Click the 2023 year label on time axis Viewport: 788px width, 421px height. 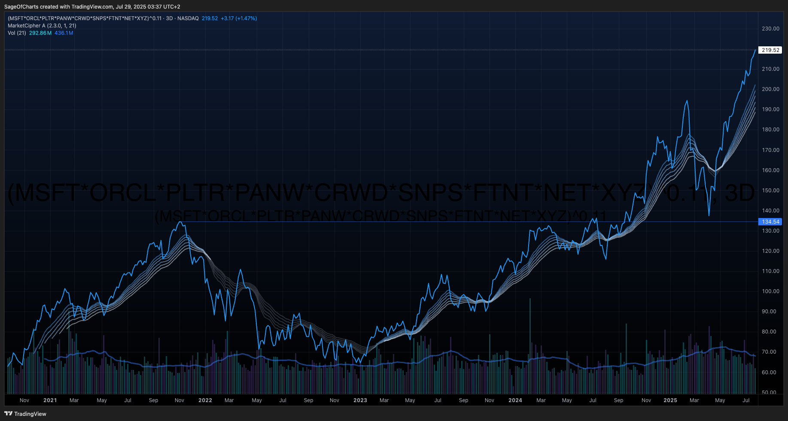point(360,400)
